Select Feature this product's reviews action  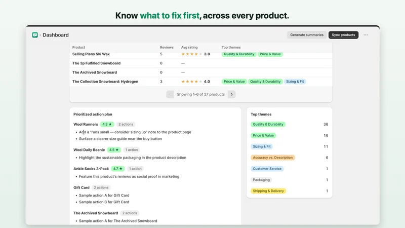(129, 176)
